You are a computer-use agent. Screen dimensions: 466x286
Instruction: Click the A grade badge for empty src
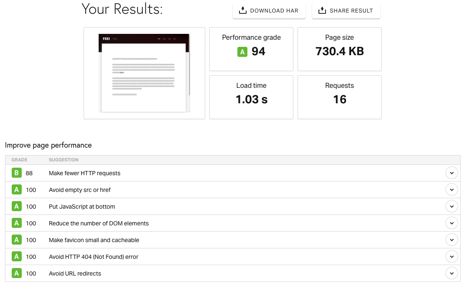tap(17, 190)
